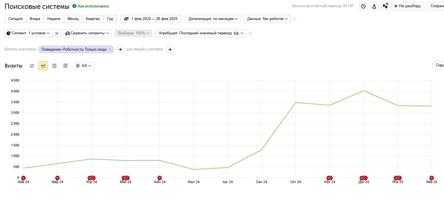Select the Неделя period tab
Screen dimensions: 444x198
click(54, 19)
